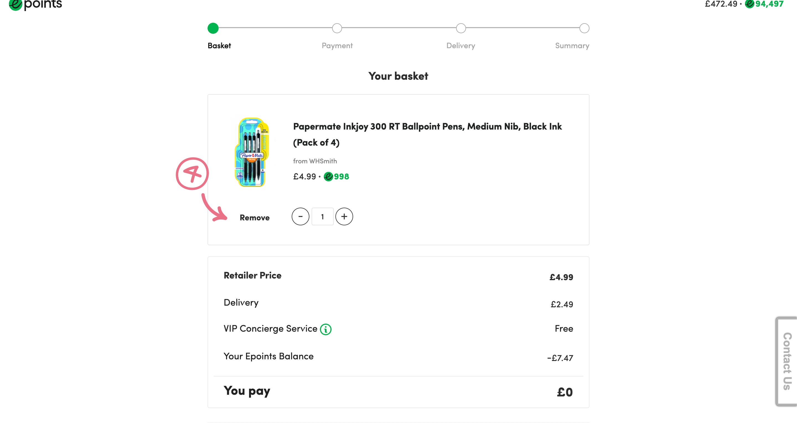Click the plus quantity button
Viewport: 797px width, 423px height.
coord(344,216)
